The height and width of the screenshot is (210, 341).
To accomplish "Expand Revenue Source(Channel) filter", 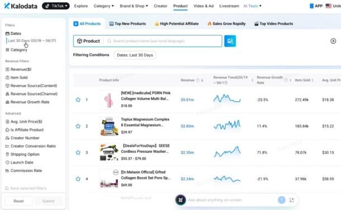I will [31, 94].
